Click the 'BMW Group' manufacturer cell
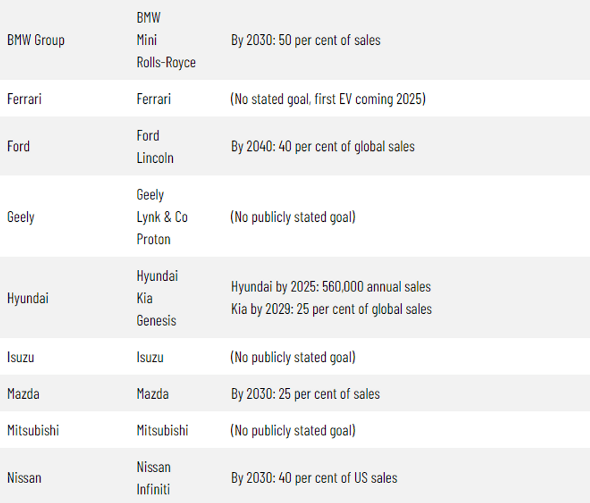The height and width of the screenshot is (503, 590). (36, 40)
